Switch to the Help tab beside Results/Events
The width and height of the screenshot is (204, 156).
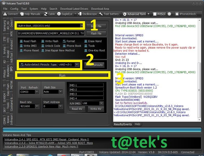[137, 124]
